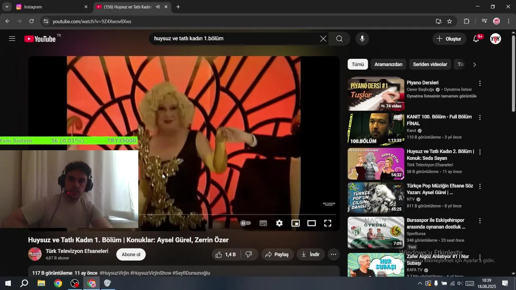The height and width of the screenshot is (290, 516).
Task: Open the Bursaspor Maçın Öyküsü thumbnail
Action: pyautogui.click(x=376, y=232)
